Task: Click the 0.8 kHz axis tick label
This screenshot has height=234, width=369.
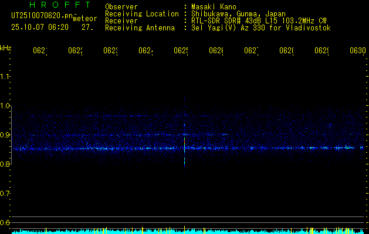Action: click(5, 164)
